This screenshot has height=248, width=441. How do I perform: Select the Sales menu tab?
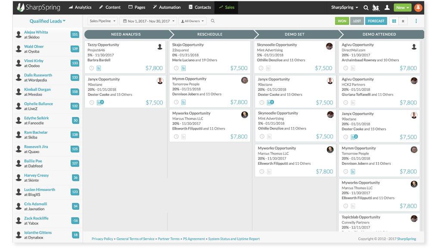[227, 7]
